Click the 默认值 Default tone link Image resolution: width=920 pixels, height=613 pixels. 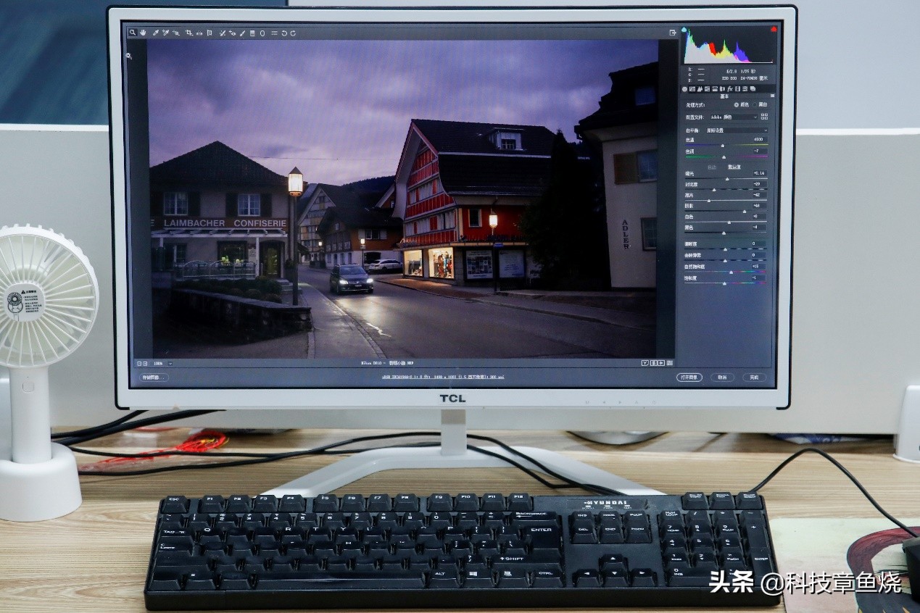point(734,167)
